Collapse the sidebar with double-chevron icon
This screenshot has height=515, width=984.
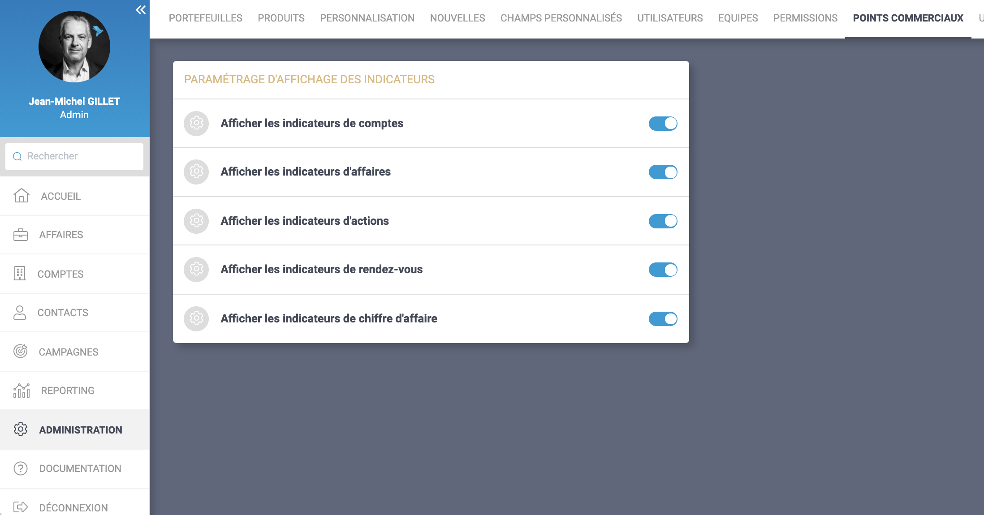141,10
